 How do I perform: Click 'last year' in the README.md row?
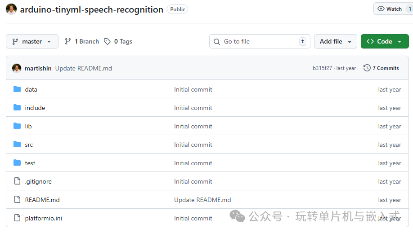click(x=390, y=200)
